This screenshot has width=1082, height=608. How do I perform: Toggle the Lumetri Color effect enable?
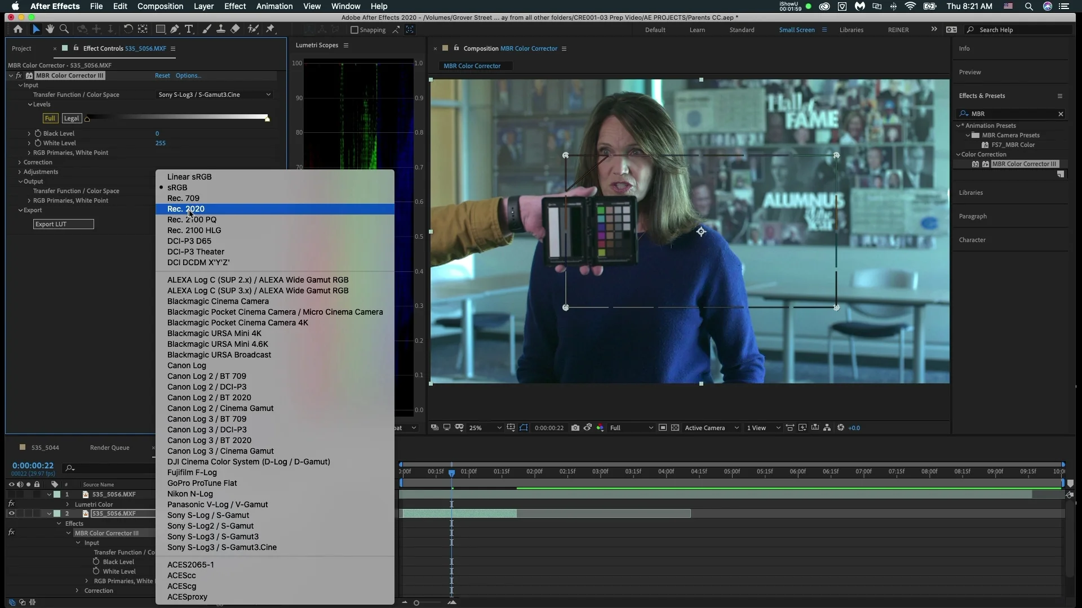tap(11, 504)
